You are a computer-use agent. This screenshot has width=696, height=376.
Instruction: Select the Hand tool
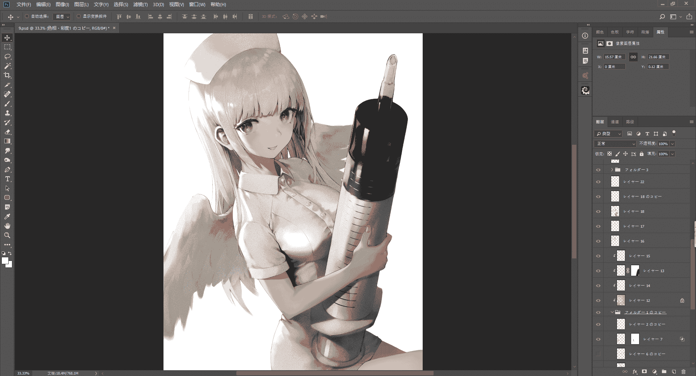pos(7,226)
